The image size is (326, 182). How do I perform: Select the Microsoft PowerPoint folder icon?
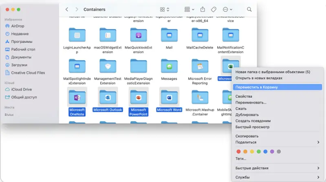click(138, 97)
